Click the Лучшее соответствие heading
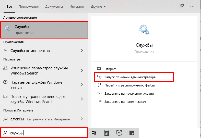 click(20, 18)
